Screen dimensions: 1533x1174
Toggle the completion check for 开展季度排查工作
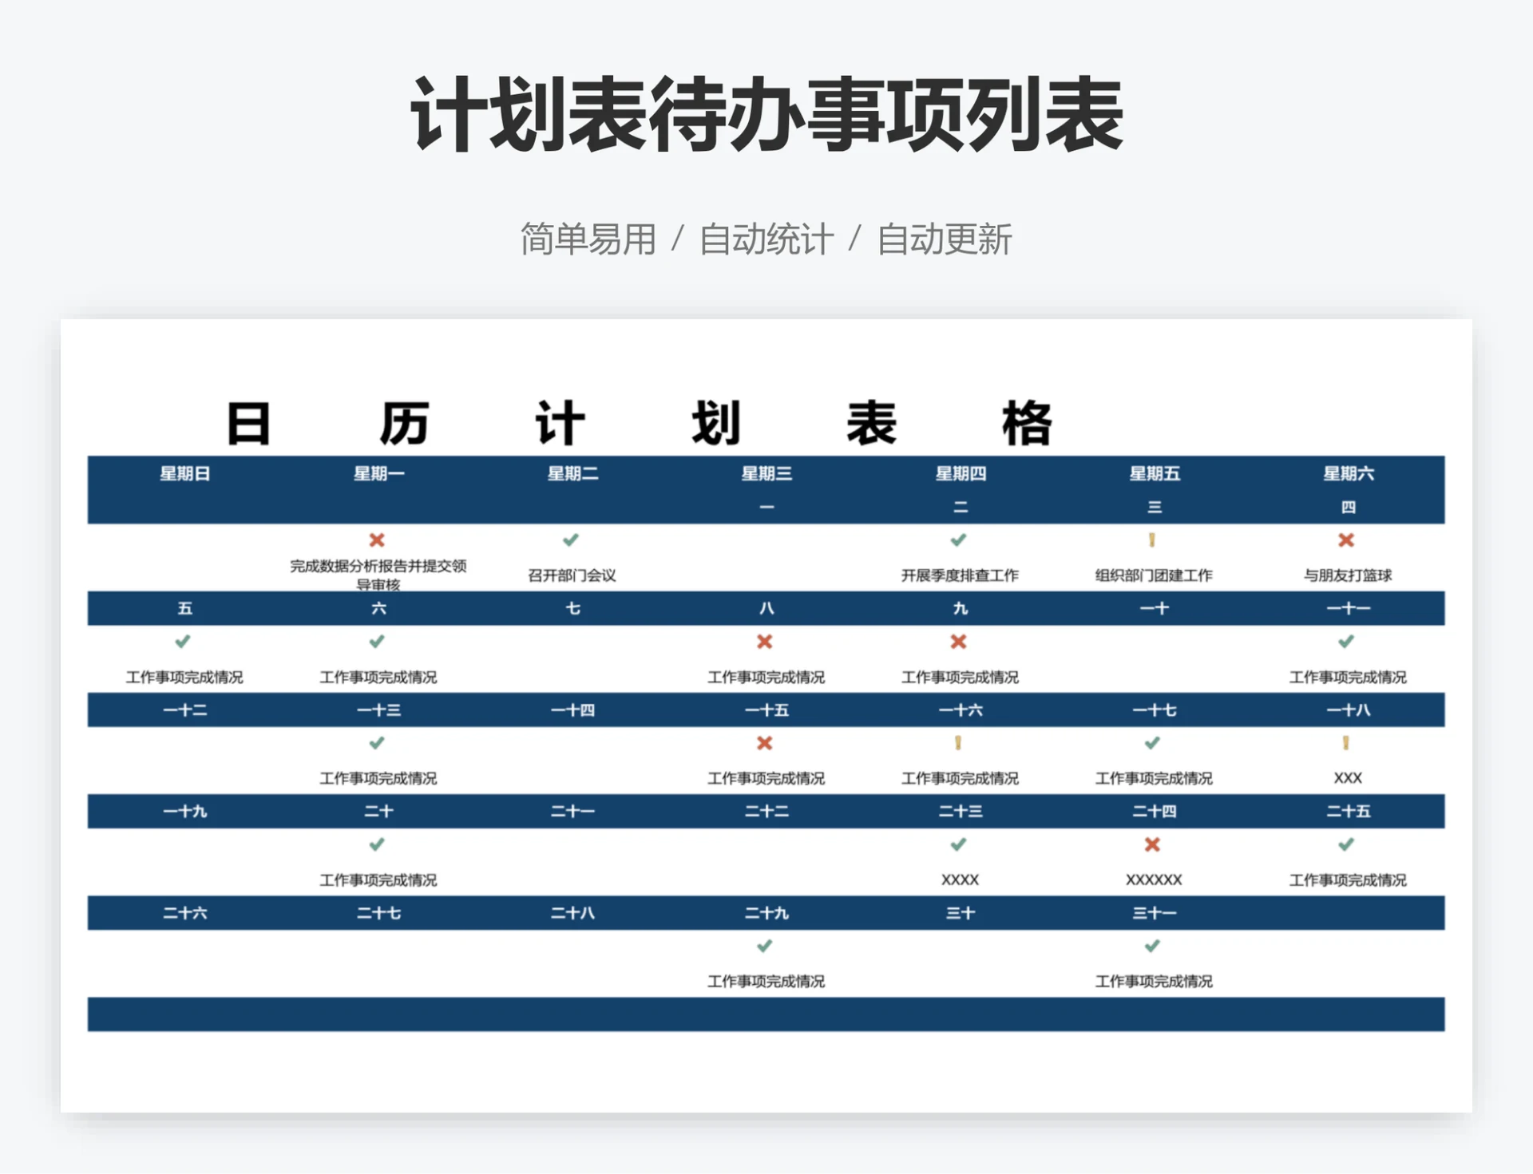pos(960,540)
